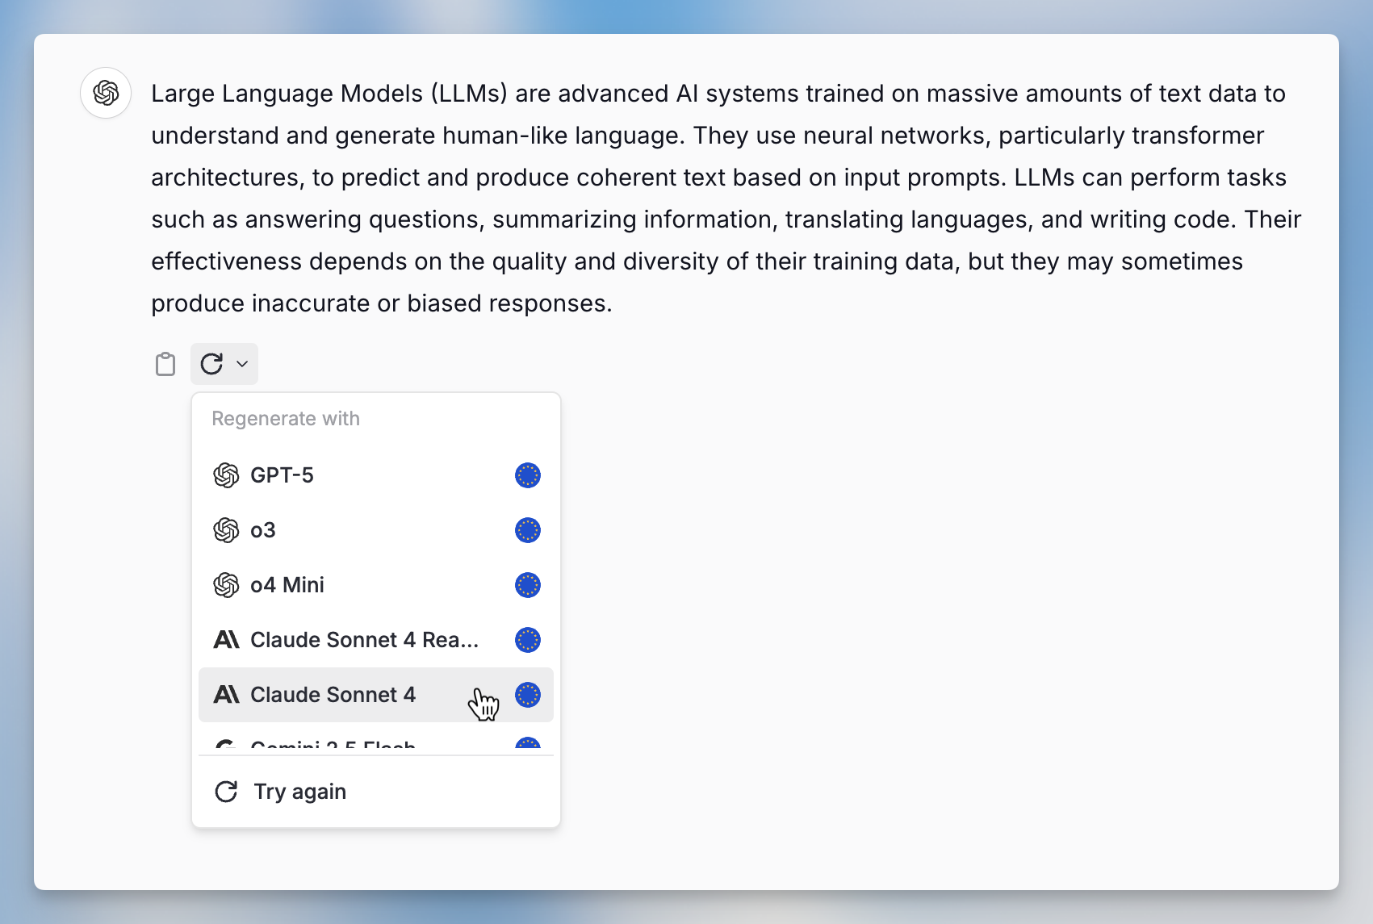Viewport: 1373px width, 924px height.
Task: Click the response text paragraph about LLMs
Action: click(x=726, y=199)
